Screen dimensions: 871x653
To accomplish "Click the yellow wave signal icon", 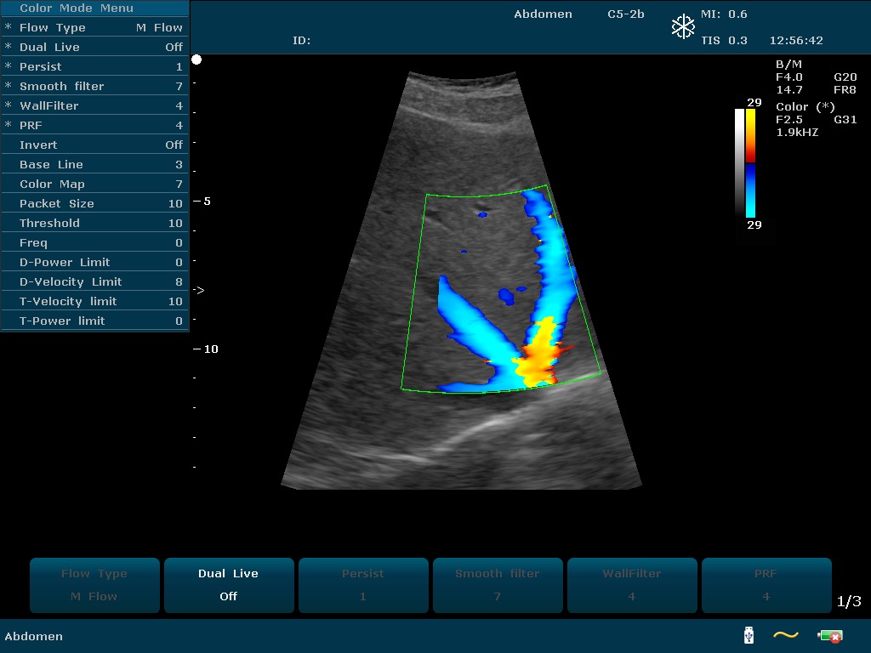I will click(x=786, y=635).
